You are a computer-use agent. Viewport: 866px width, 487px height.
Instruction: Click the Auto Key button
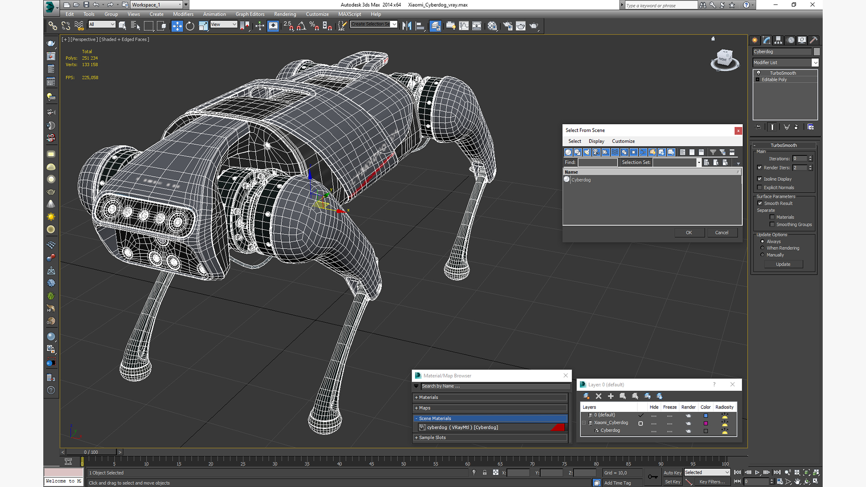coord(673,473)
